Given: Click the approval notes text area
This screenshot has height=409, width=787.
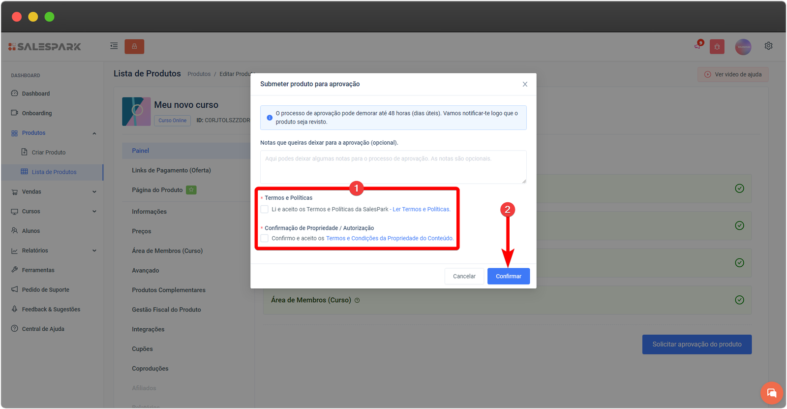Looking at the screenshot, I should (393, 167).
